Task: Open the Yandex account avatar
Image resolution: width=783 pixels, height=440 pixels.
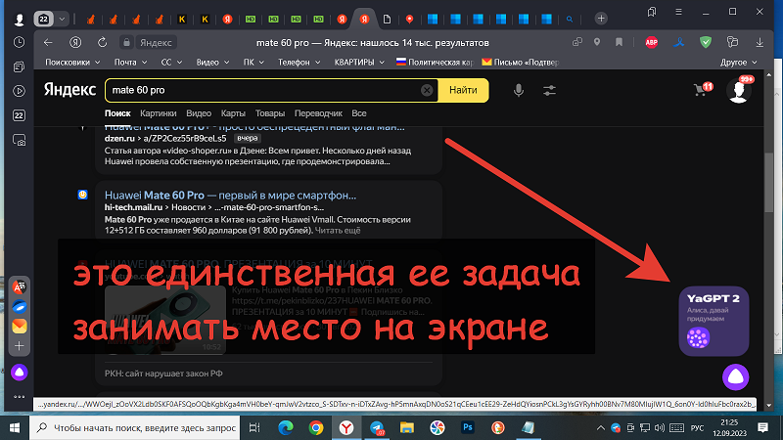Action: point(740,90)
